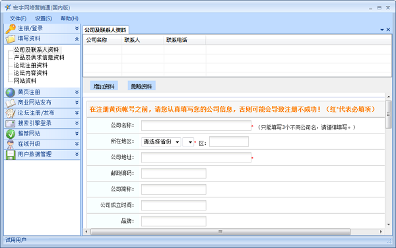Click the open book icon beside 商业网站发布

click(x=11, y=103)
